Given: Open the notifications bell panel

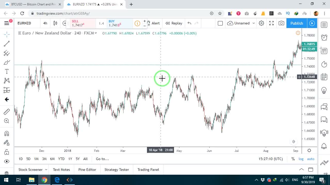Looking at the screenshot, I should coord(324,146).
